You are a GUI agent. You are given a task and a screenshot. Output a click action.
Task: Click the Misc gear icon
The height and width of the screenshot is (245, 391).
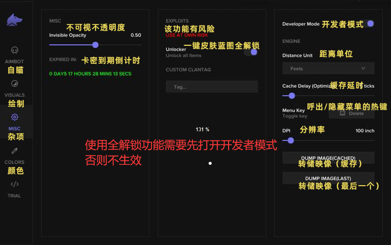[14, 117]
